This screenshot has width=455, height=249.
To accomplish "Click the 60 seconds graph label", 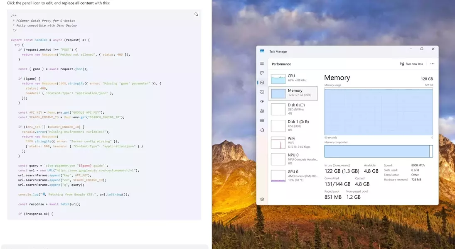I will pos(330,138).
